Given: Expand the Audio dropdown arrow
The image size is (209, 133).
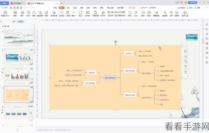Looking at the screenshot, I should 145,16.
